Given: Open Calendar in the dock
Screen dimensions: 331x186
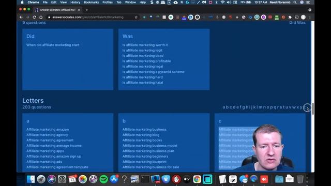Looking at the screenshot, I should [72, 179].
